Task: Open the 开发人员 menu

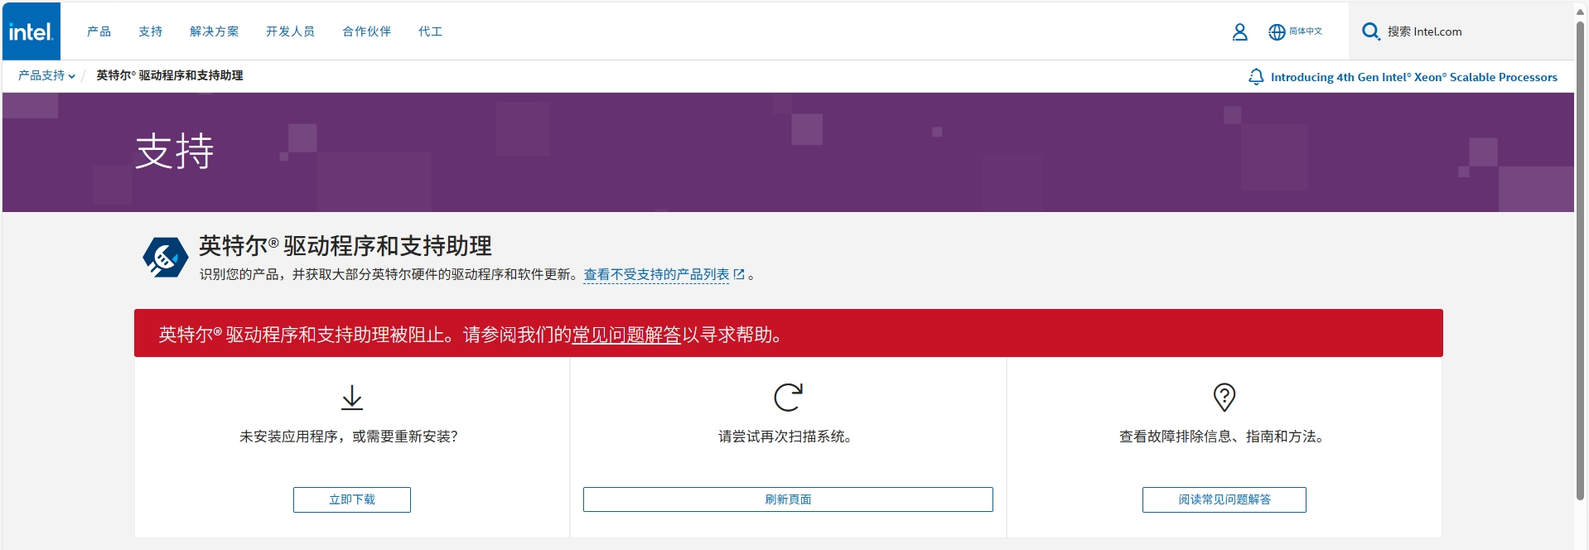Action: (290, 31)
